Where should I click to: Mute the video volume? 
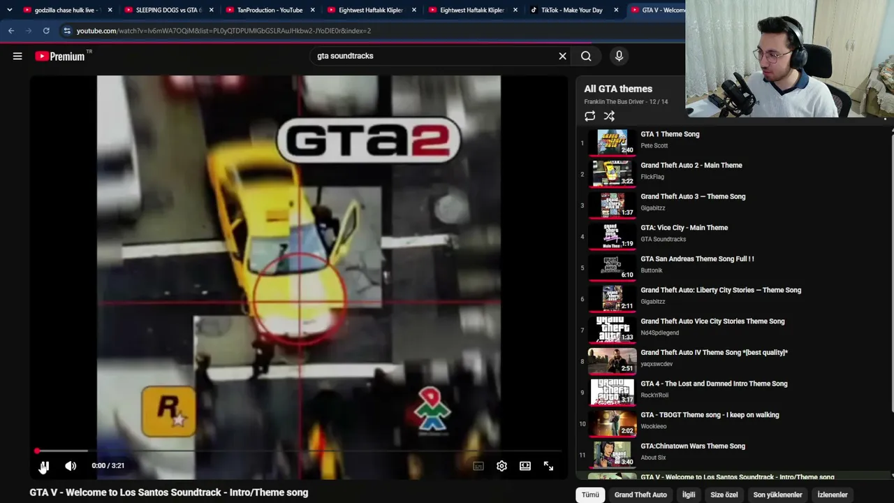(x=71, y=466)
